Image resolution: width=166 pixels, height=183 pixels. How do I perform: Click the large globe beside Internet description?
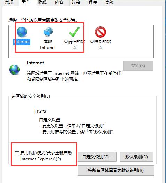(15, 70)
